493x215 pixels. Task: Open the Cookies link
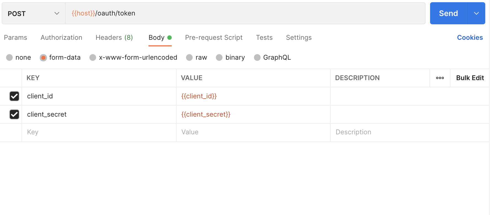pyautogui.click(x=470, y=38)
